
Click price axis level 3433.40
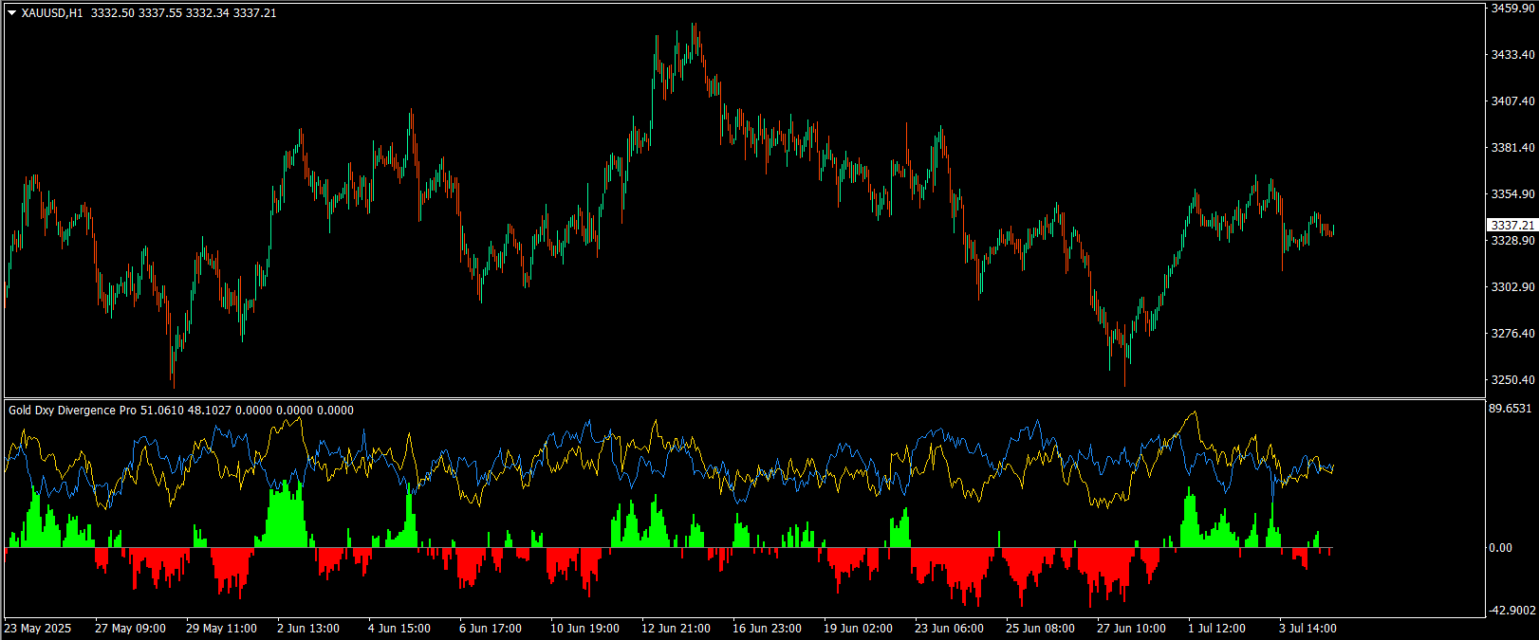(x=1513, y=55)
